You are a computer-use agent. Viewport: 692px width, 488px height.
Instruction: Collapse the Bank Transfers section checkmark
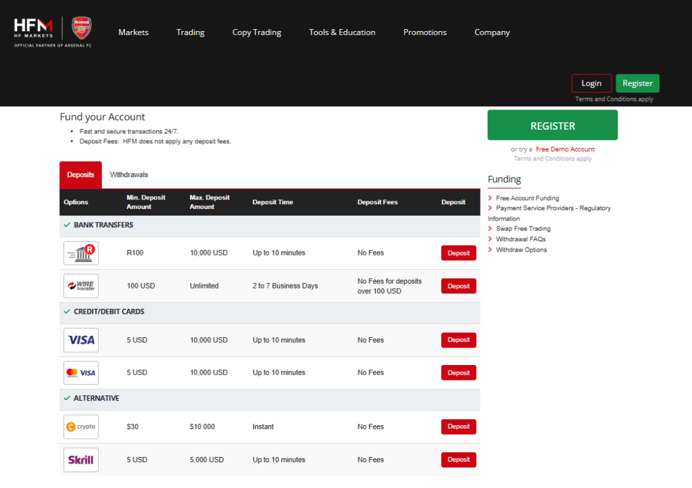(67, 225)
